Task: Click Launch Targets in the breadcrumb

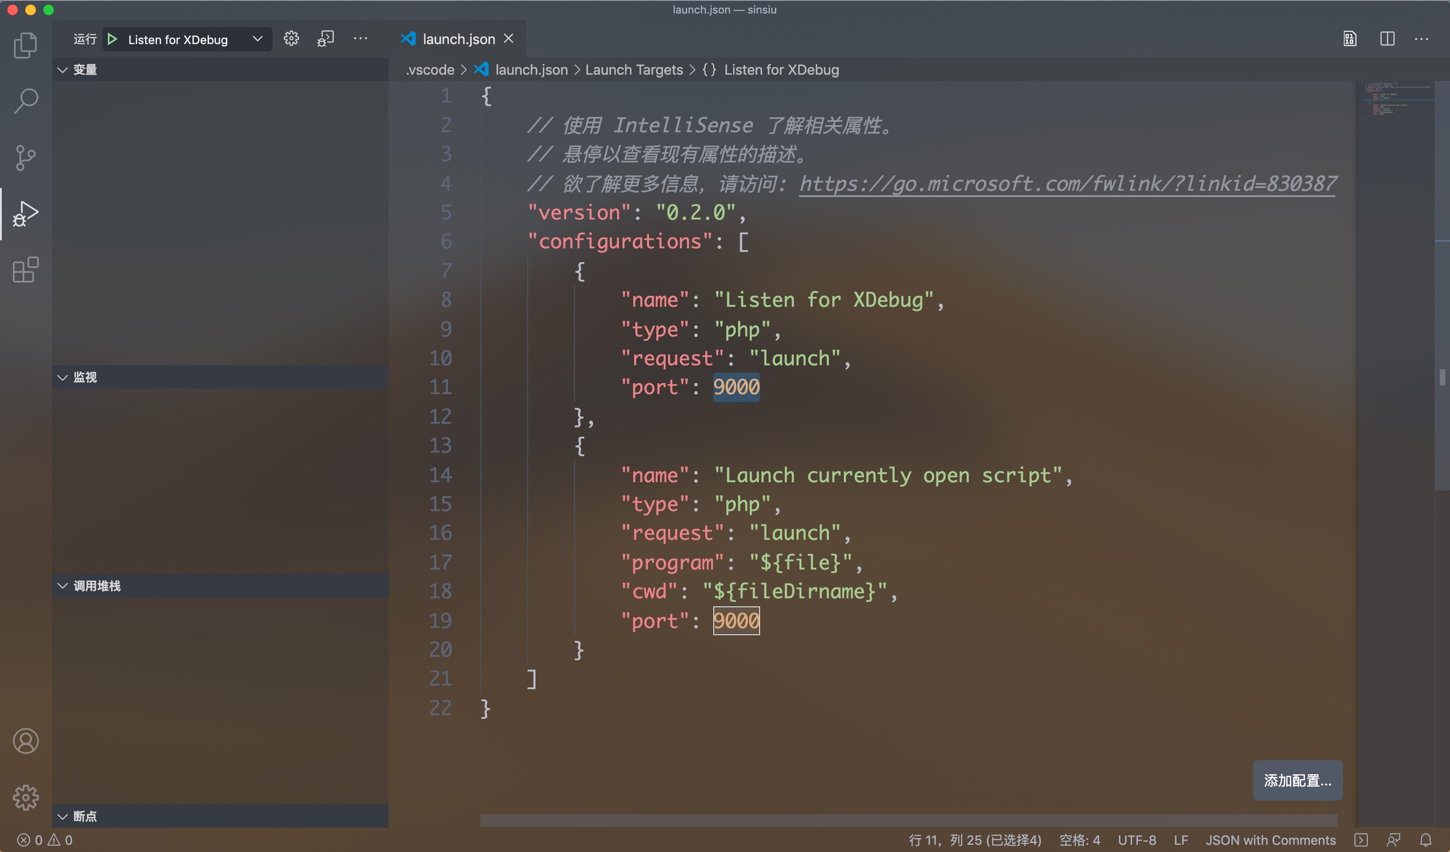Action: click(634, 70)
